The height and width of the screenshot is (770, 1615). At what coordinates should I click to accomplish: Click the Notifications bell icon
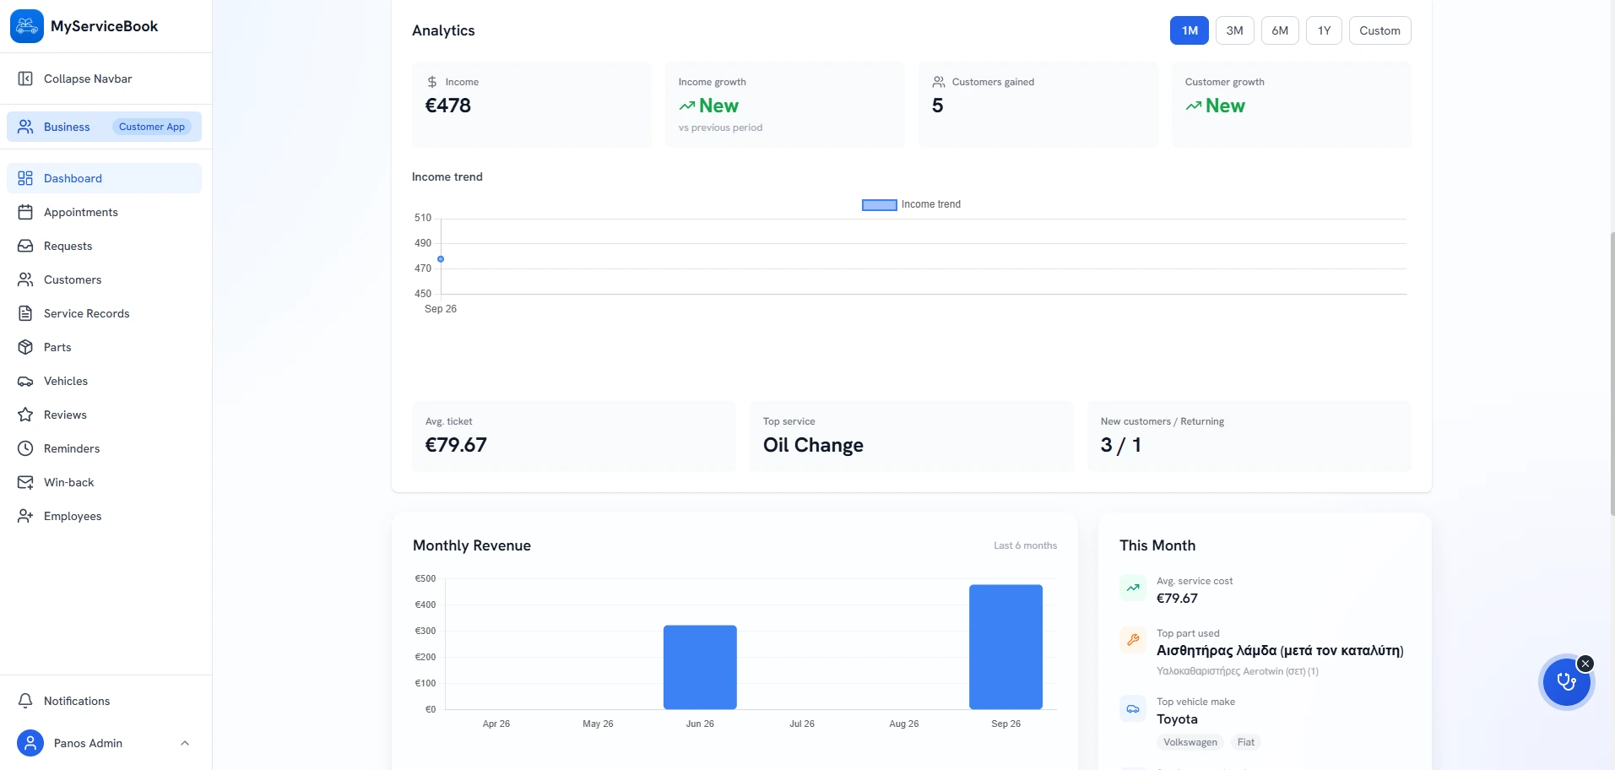(x=25, y=701)
